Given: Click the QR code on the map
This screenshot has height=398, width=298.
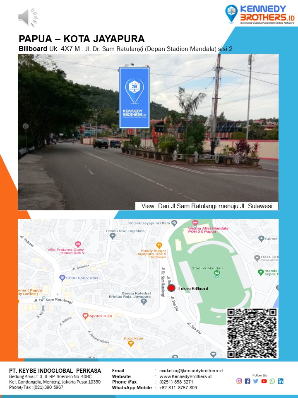Looking at the screenshot, I should [252, 333].
